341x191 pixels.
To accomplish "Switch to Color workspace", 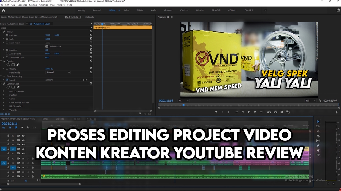I will [x=126, y=10].
